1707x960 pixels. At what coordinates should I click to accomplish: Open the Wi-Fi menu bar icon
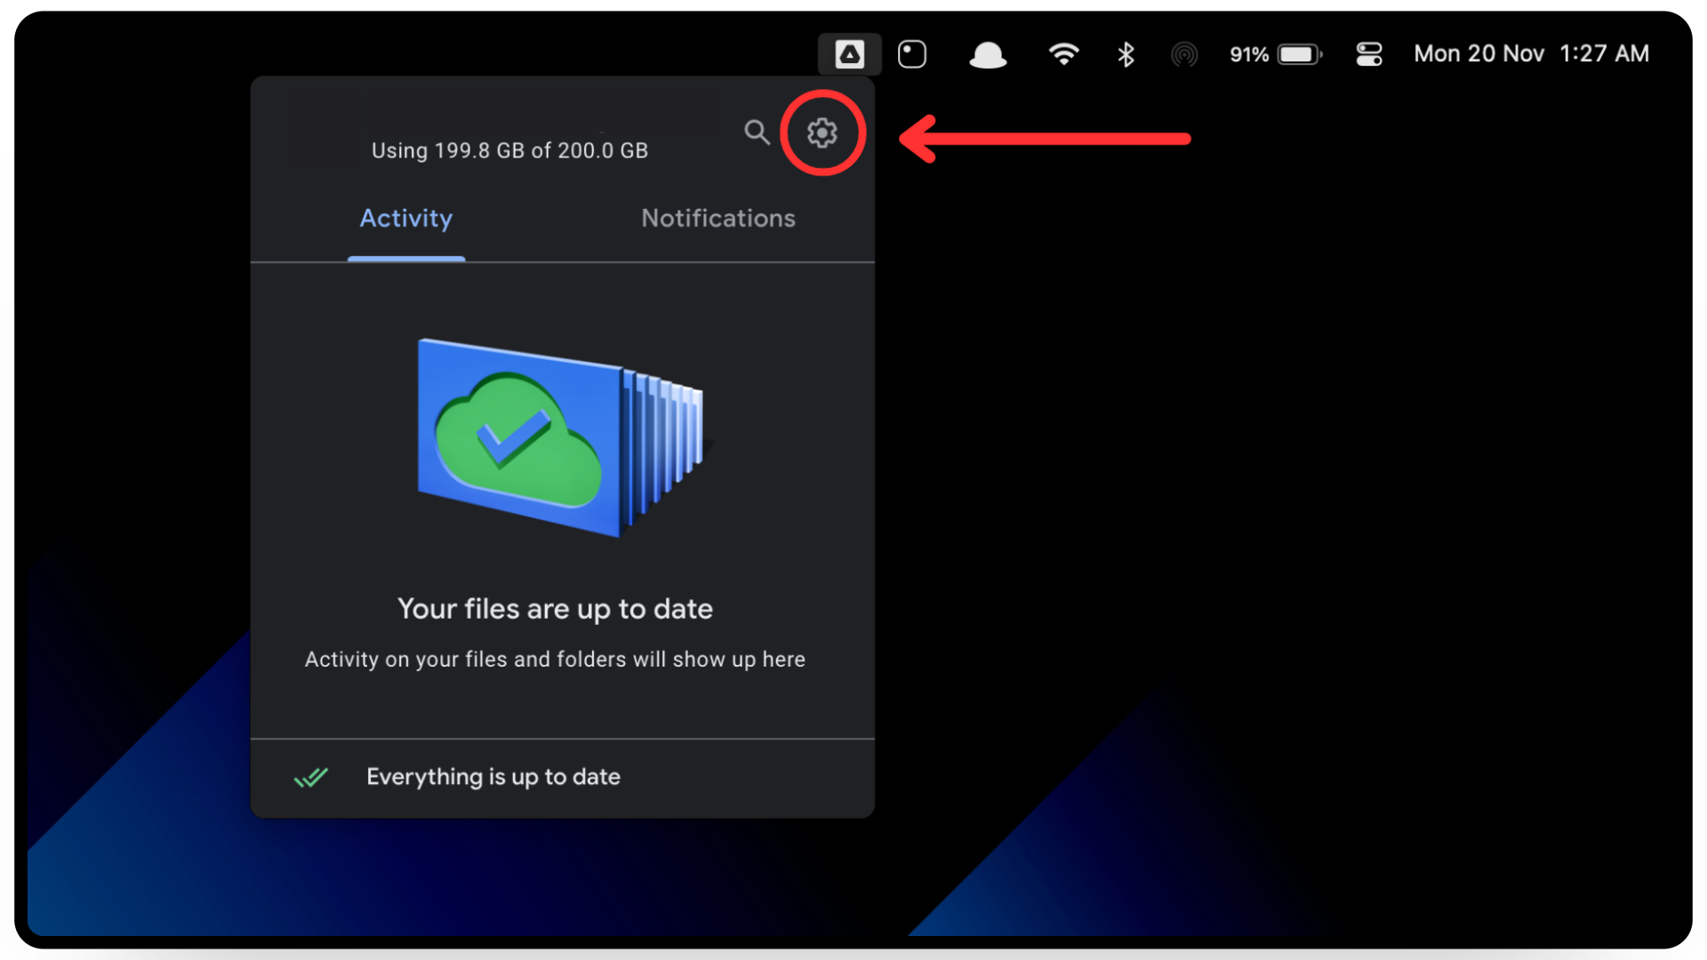[x=1063, y=54]
